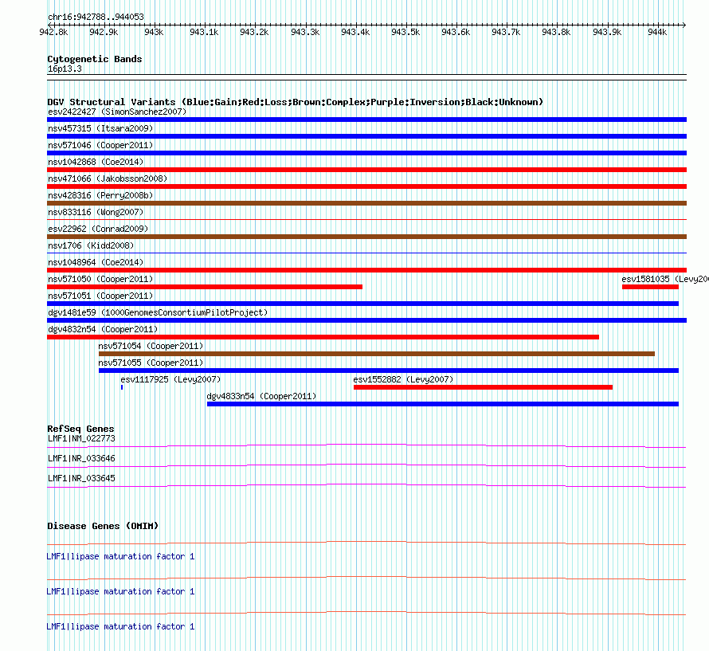Click the 944k ruler tick label
Screen dimensions: 709x651
(657, 32)
